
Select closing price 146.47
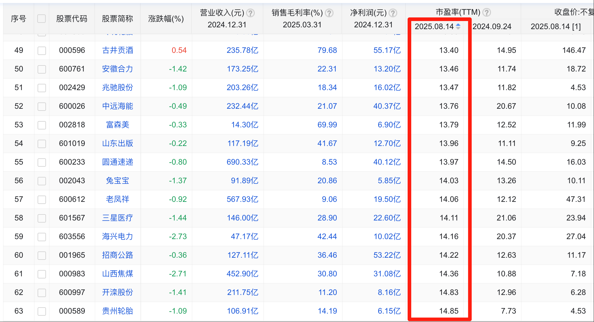574,50
